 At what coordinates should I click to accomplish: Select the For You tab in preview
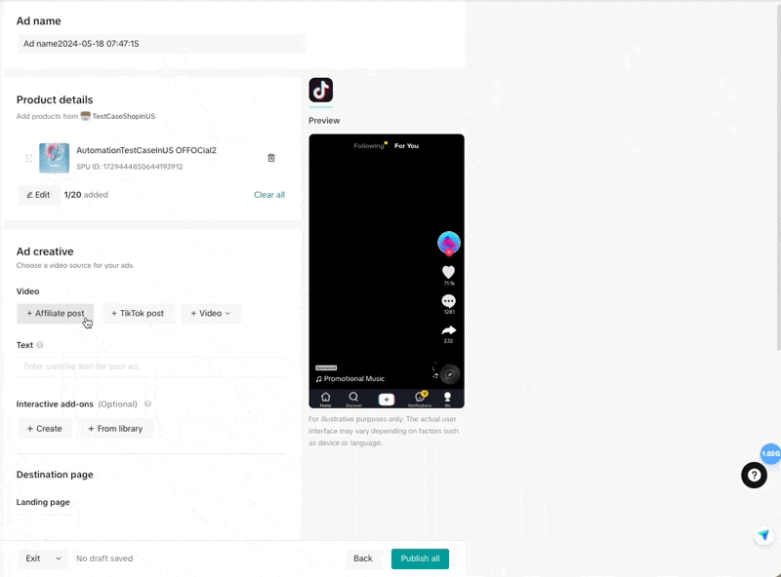pos(406,146)
